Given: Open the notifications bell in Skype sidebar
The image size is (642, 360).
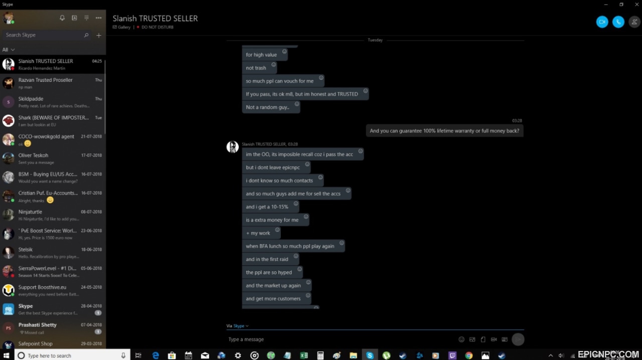Looking at the screenshot, I should tap(62, 18).
